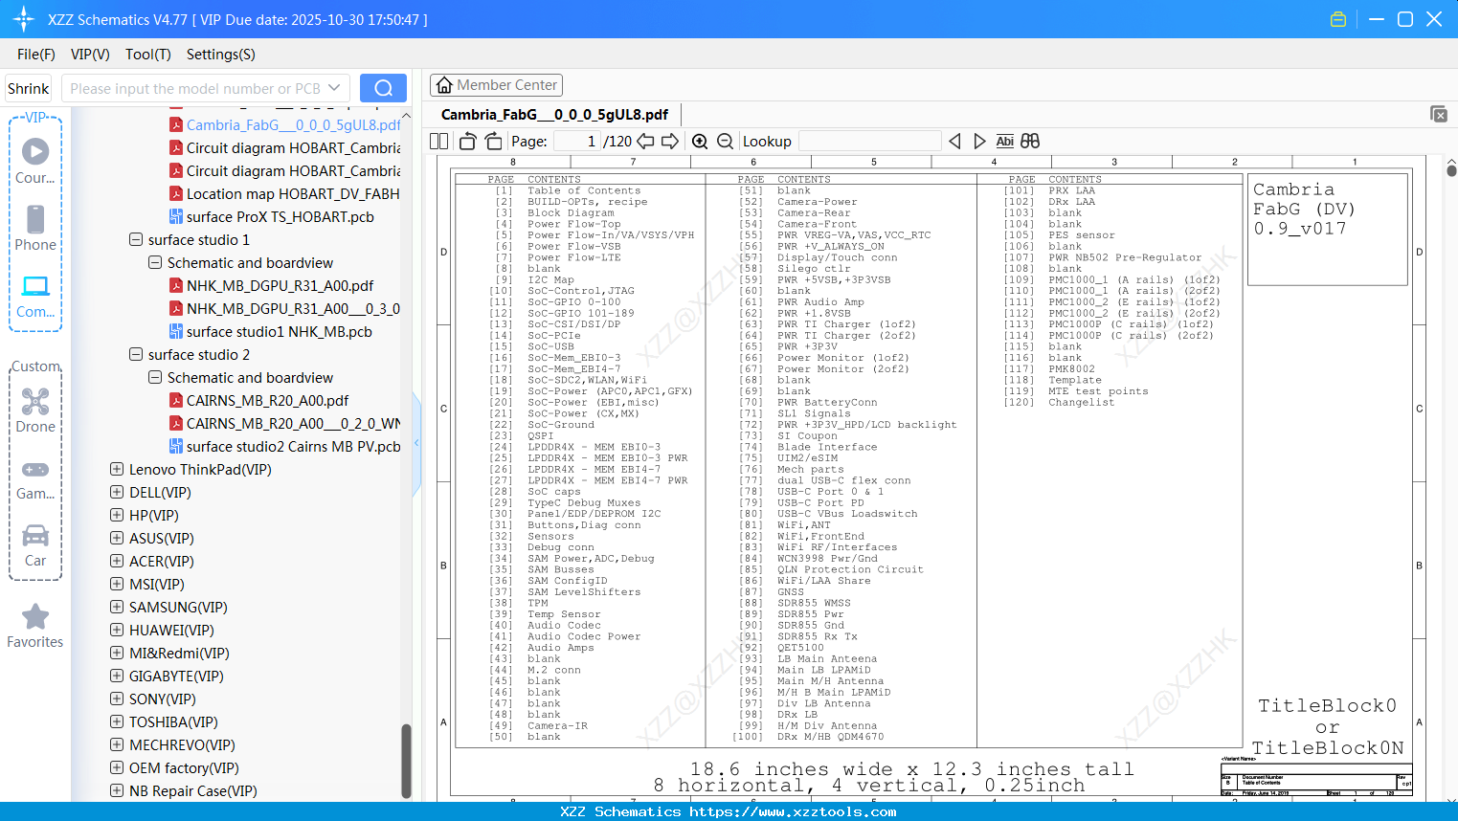1458x821 pixels.
Task: Click the tree panel vertical scrollbar thumb
Action: pyautogui.click(x=406, y=761)
